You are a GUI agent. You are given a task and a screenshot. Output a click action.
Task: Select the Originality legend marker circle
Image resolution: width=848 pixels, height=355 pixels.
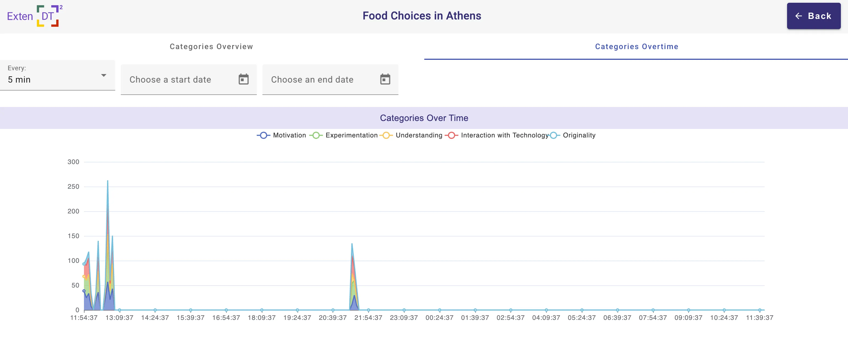point(553,135)
